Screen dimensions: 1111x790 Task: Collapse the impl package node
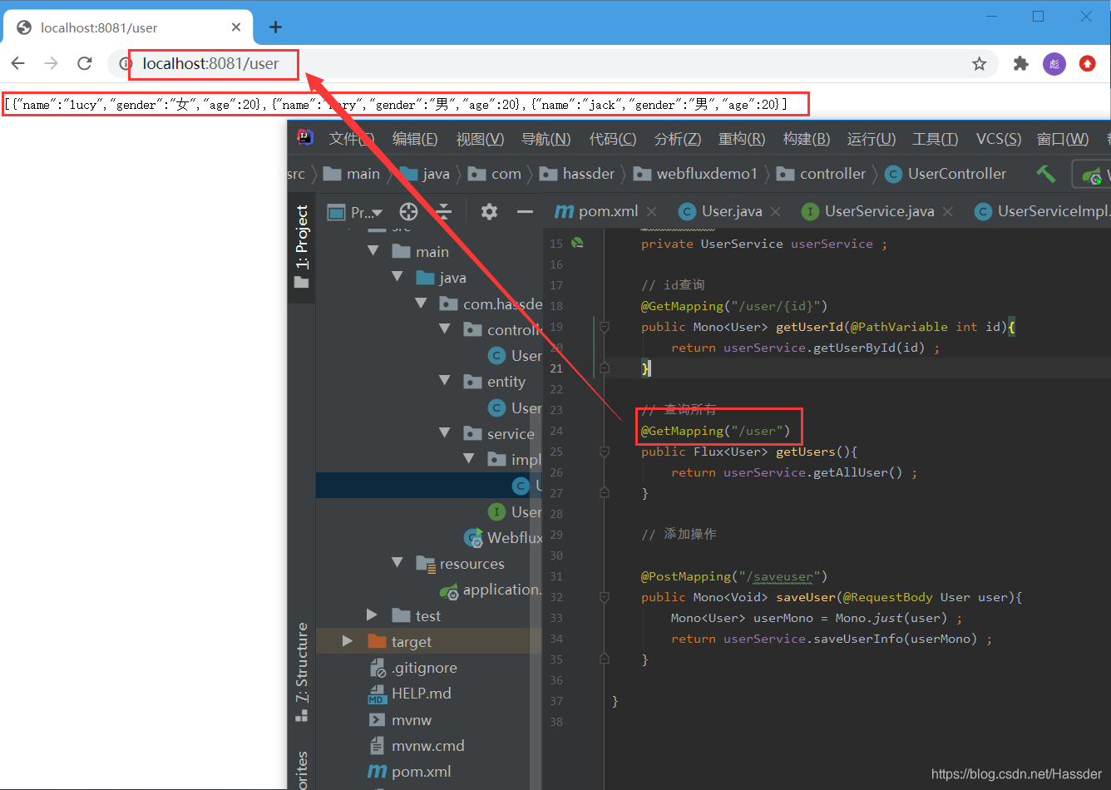469,459
